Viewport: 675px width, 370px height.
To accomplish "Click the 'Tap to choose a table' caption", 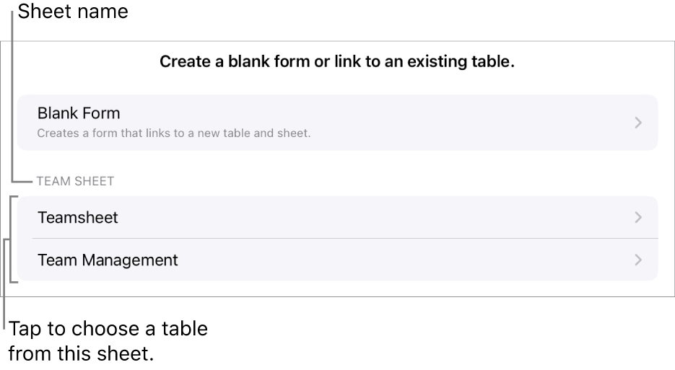I will (108, 329).
